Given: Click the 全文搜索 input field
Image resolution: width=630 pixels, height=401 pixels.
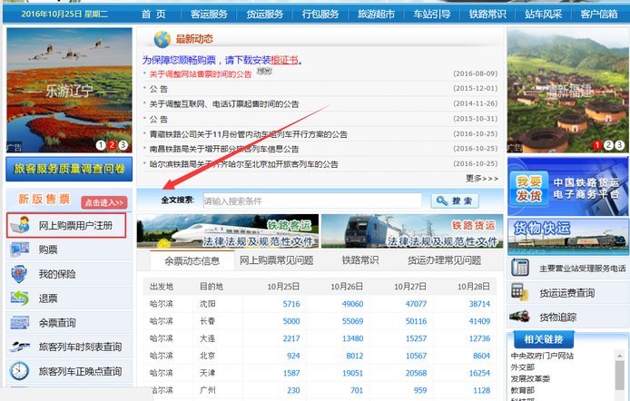Looking at the screenshot, I should (312, 200).
